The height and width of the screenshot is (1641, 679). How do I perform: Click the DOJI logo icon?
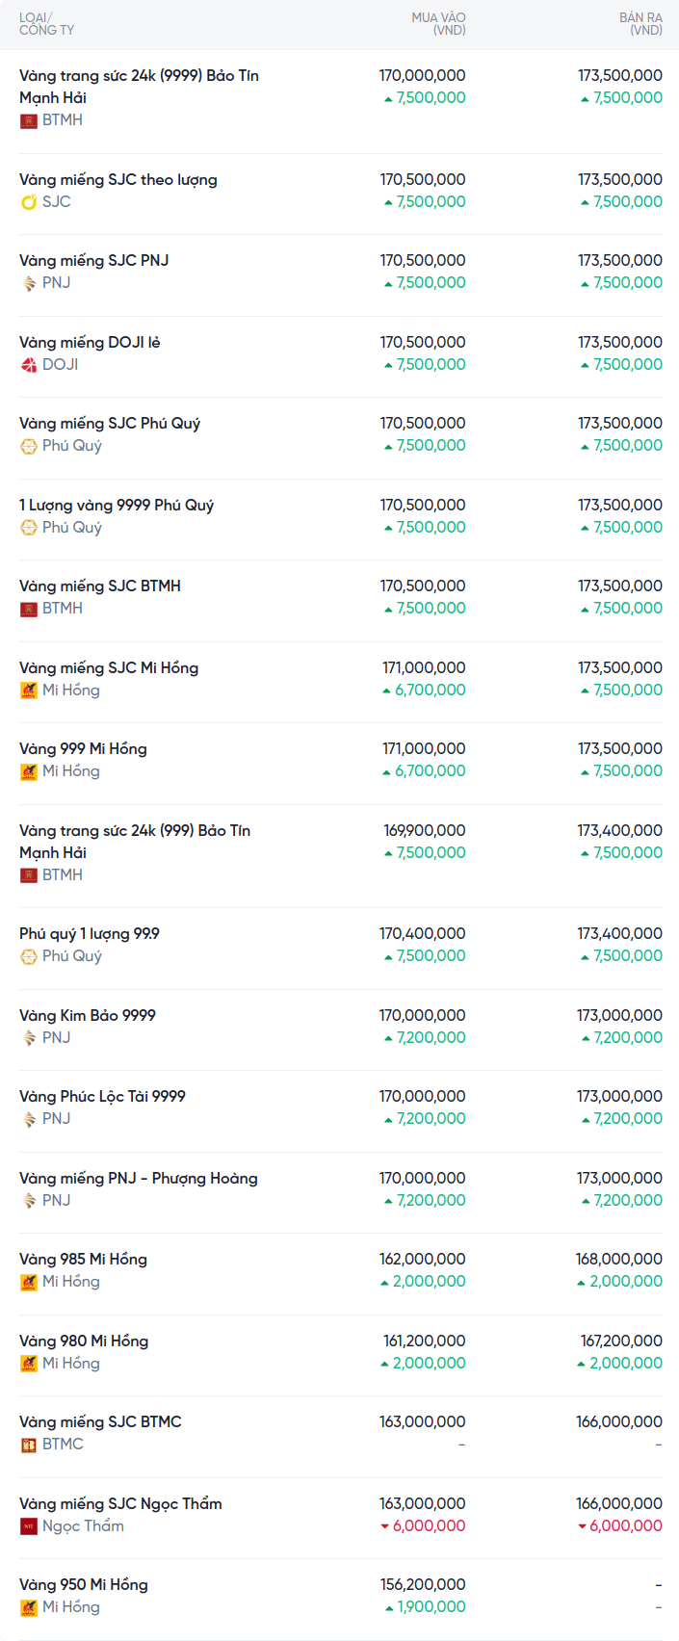(x=29, y=365)
